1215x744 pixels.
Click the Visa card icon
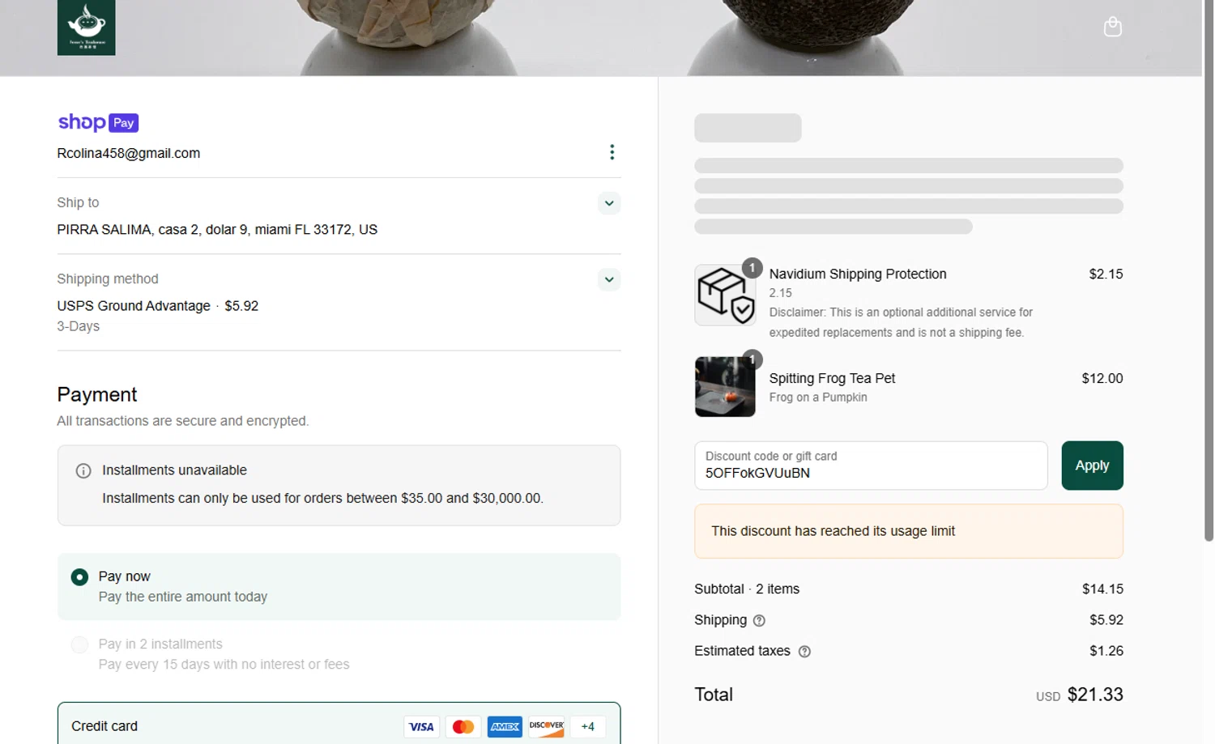click(x=421, y=726)
